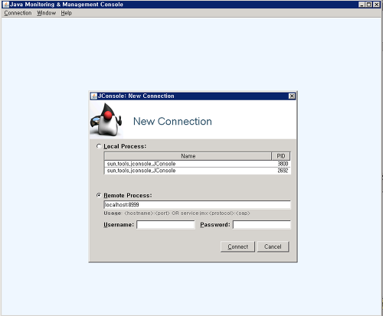
Task: Click the PID column header
Action: point(281,156)
